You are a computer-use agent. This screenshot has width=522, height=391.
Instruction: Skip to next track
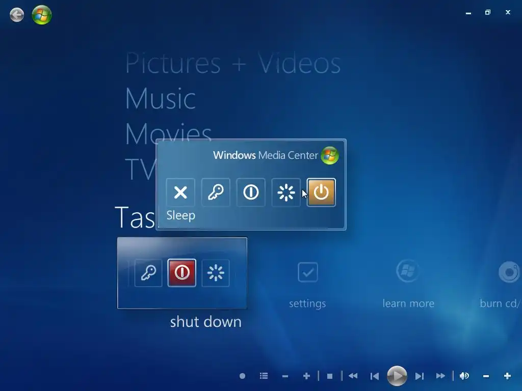420,376
